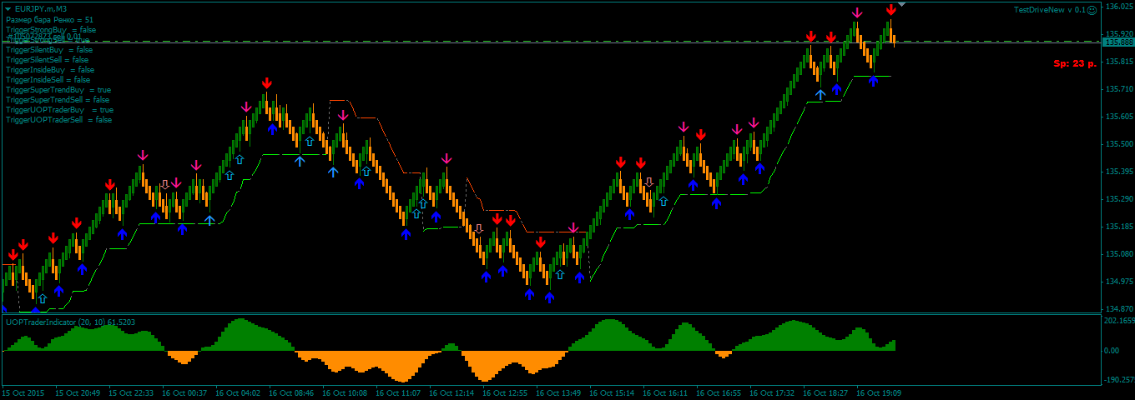Click the '16 Oct 12:14' time axis label

tap(451, 392)
